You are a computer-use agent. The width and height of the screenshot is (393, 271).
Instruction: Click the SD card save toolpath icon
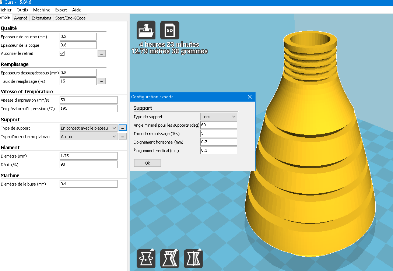point(170,30)
